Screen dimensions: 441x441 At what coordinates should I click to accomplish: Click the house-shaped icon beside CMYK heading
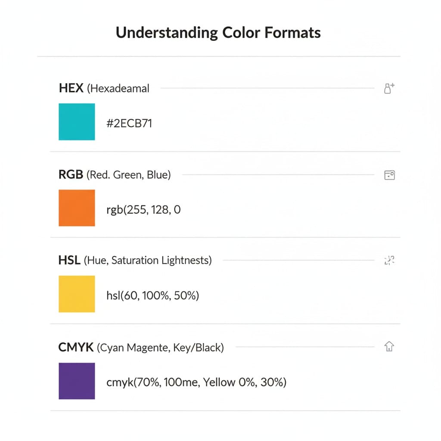coord(389,347)
